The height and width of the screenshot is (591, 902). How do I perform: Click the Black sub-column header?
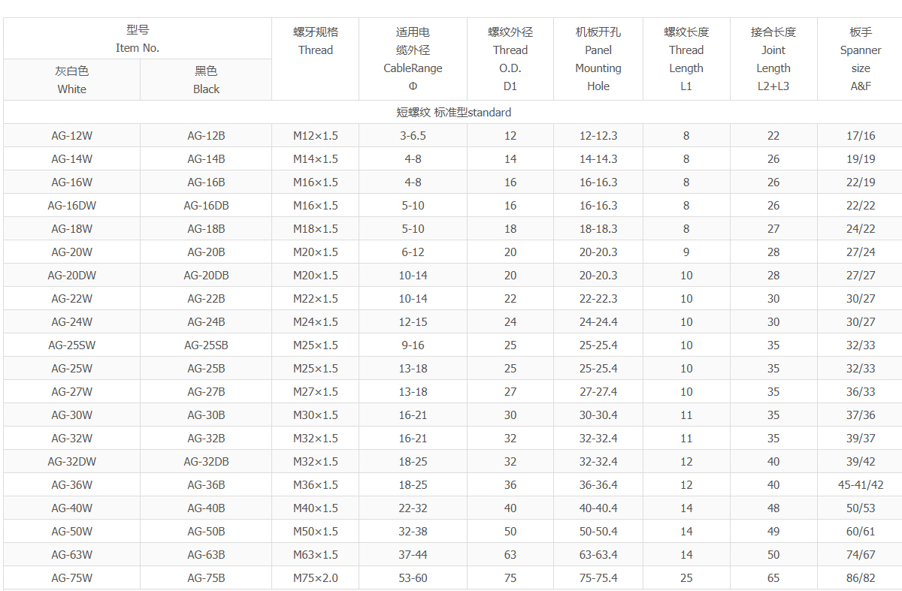click(206, 80)
